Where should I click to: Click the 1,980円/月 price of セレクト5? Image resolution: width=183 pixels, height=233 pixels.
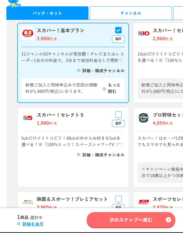pos(47,123)
